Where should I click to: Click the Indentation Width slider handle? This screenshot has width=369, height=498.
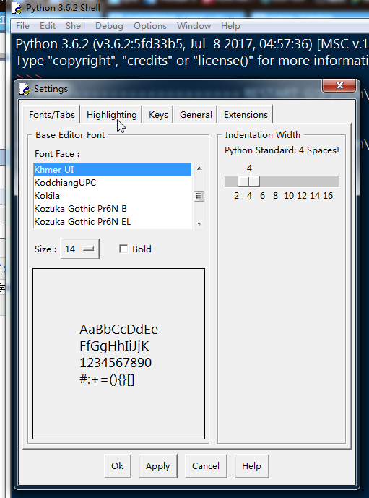tap(249, 181)
